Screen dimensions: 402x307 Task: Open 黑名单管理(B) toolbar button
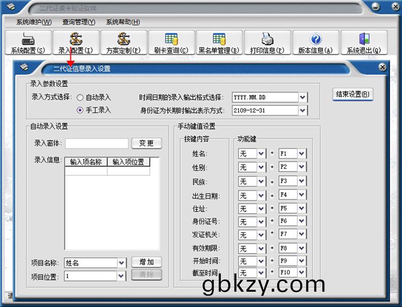tap(219, 42)
